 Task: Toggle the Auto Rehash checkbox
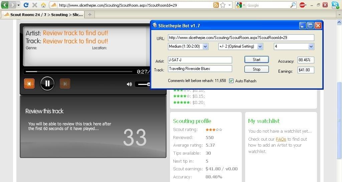point(231,81)
